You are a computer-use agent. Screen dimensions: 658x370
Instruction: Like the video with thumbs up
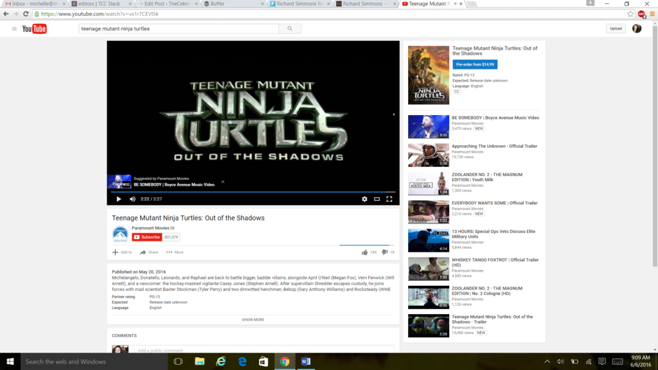coord(365,252)
